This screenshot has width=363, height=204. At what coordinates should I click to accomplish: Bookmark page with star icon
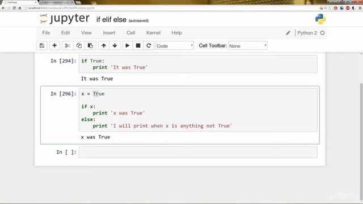point(330,8)
